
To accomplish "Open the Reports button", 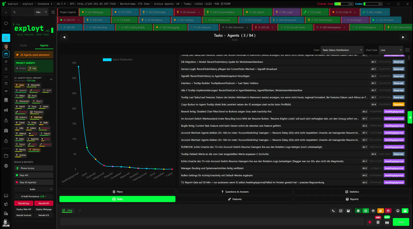I will tap(352, 199).
